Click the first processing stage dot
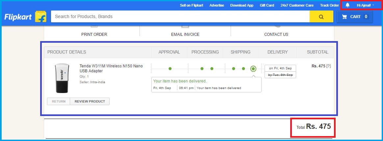383x141 pixels. 202,69
